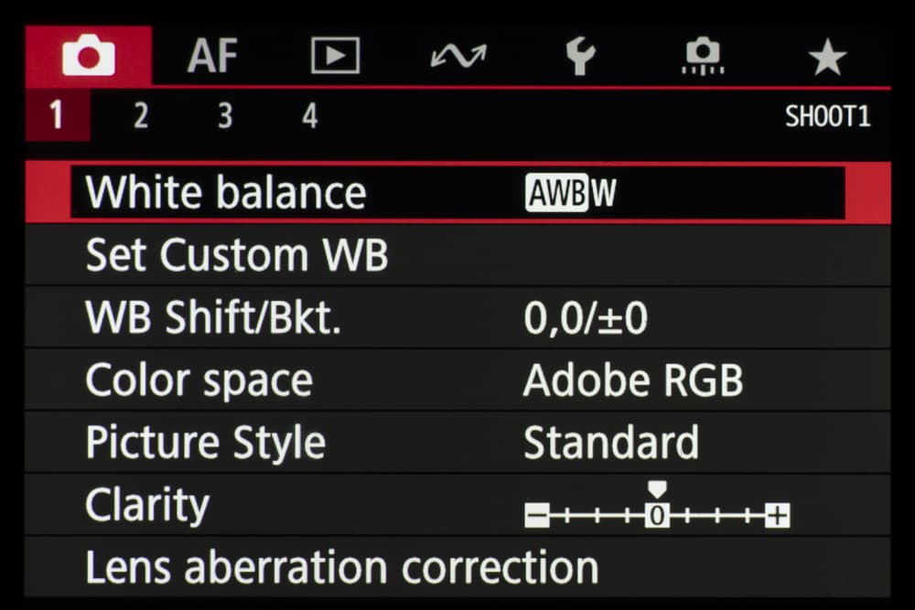Open the My Menu star tab

827,57
